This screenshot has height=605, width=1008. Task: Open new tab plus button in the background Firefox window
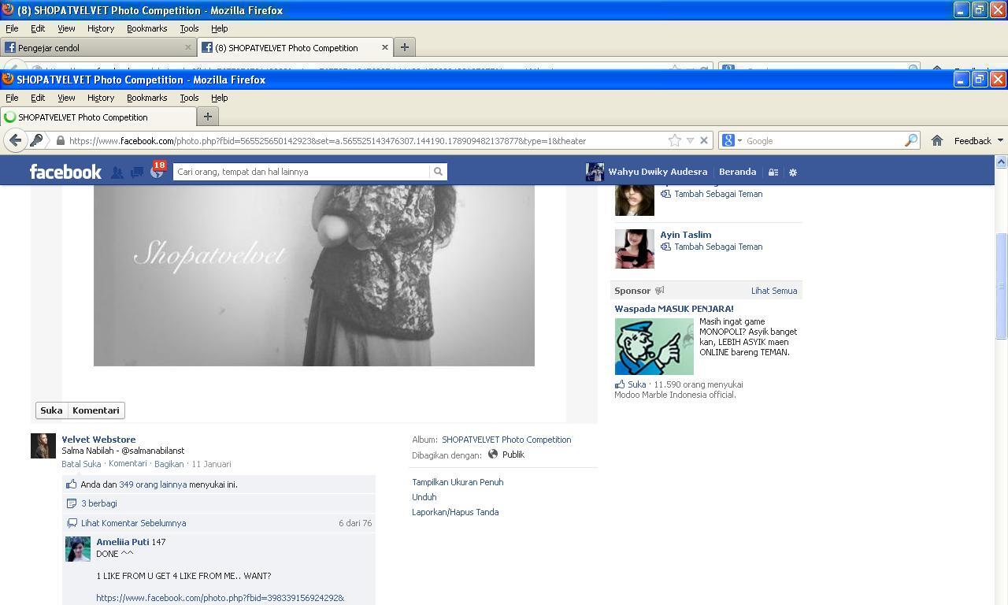[x=404, y=47]
